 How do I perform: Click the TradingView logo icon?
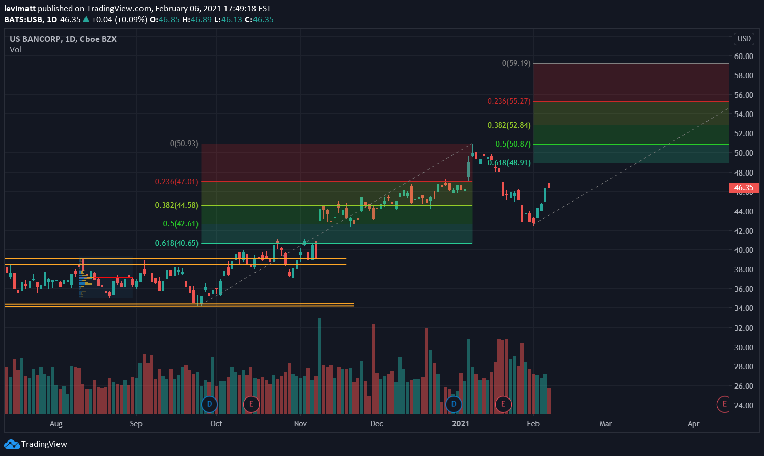pos(12,444)
